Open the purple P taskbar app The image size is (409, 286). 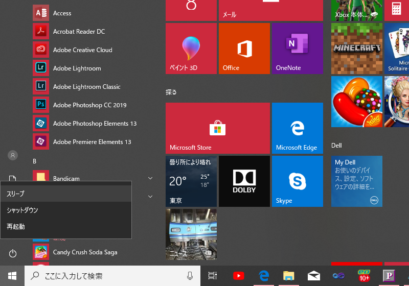(389, 276)
